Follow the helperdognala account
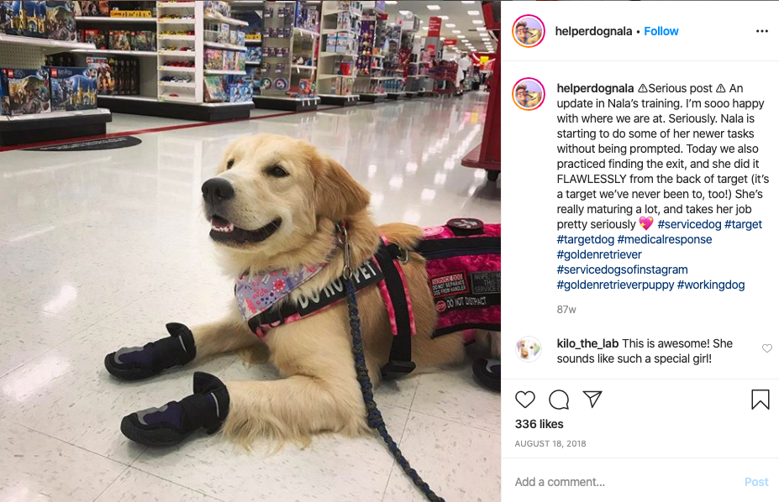This screenshot has height=502, width=779. pos(661,31)
